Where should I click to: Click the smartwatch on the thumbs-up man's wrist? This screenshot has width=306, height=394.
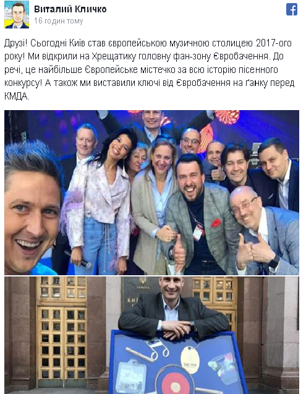(x=274, y=262)
